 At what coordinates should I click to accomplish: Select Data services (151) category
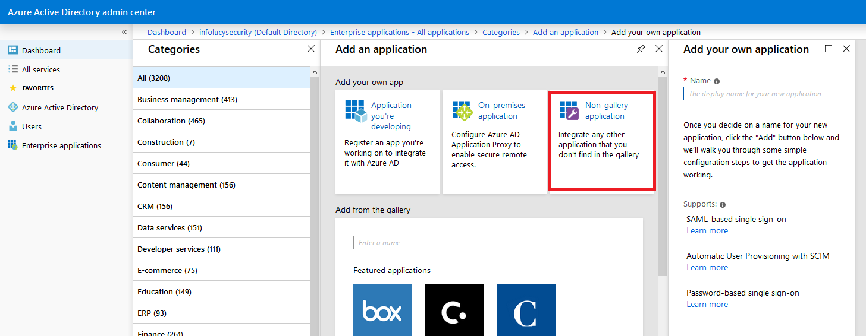click(x=221, y=227)
